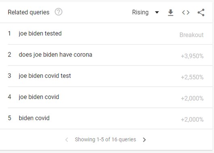Image resolution: width=214 pixels, height=153 pixels.
Task: Click the +3,950% value
Action: [192, 56]
